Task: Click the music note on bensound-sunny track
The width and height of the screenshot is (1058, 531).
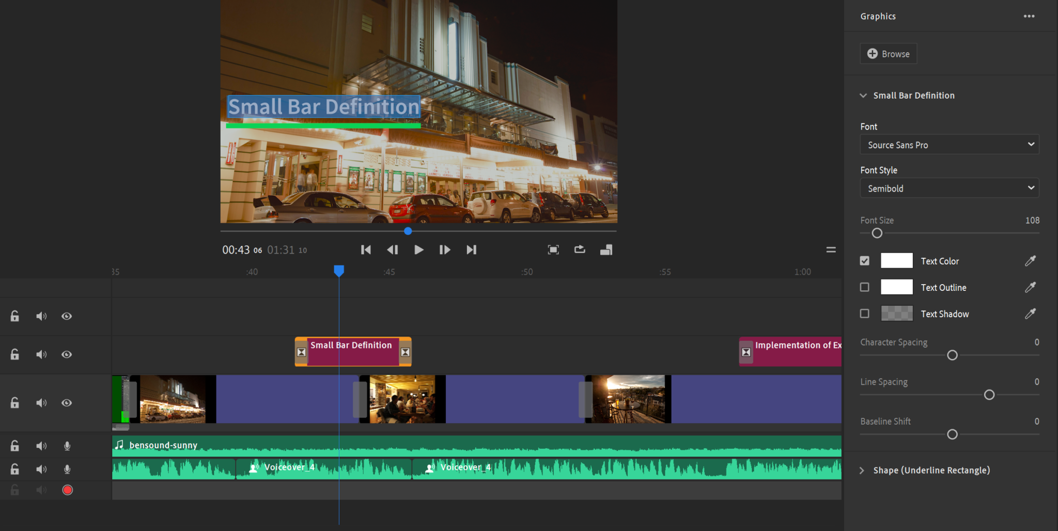Action: point(120,445)
